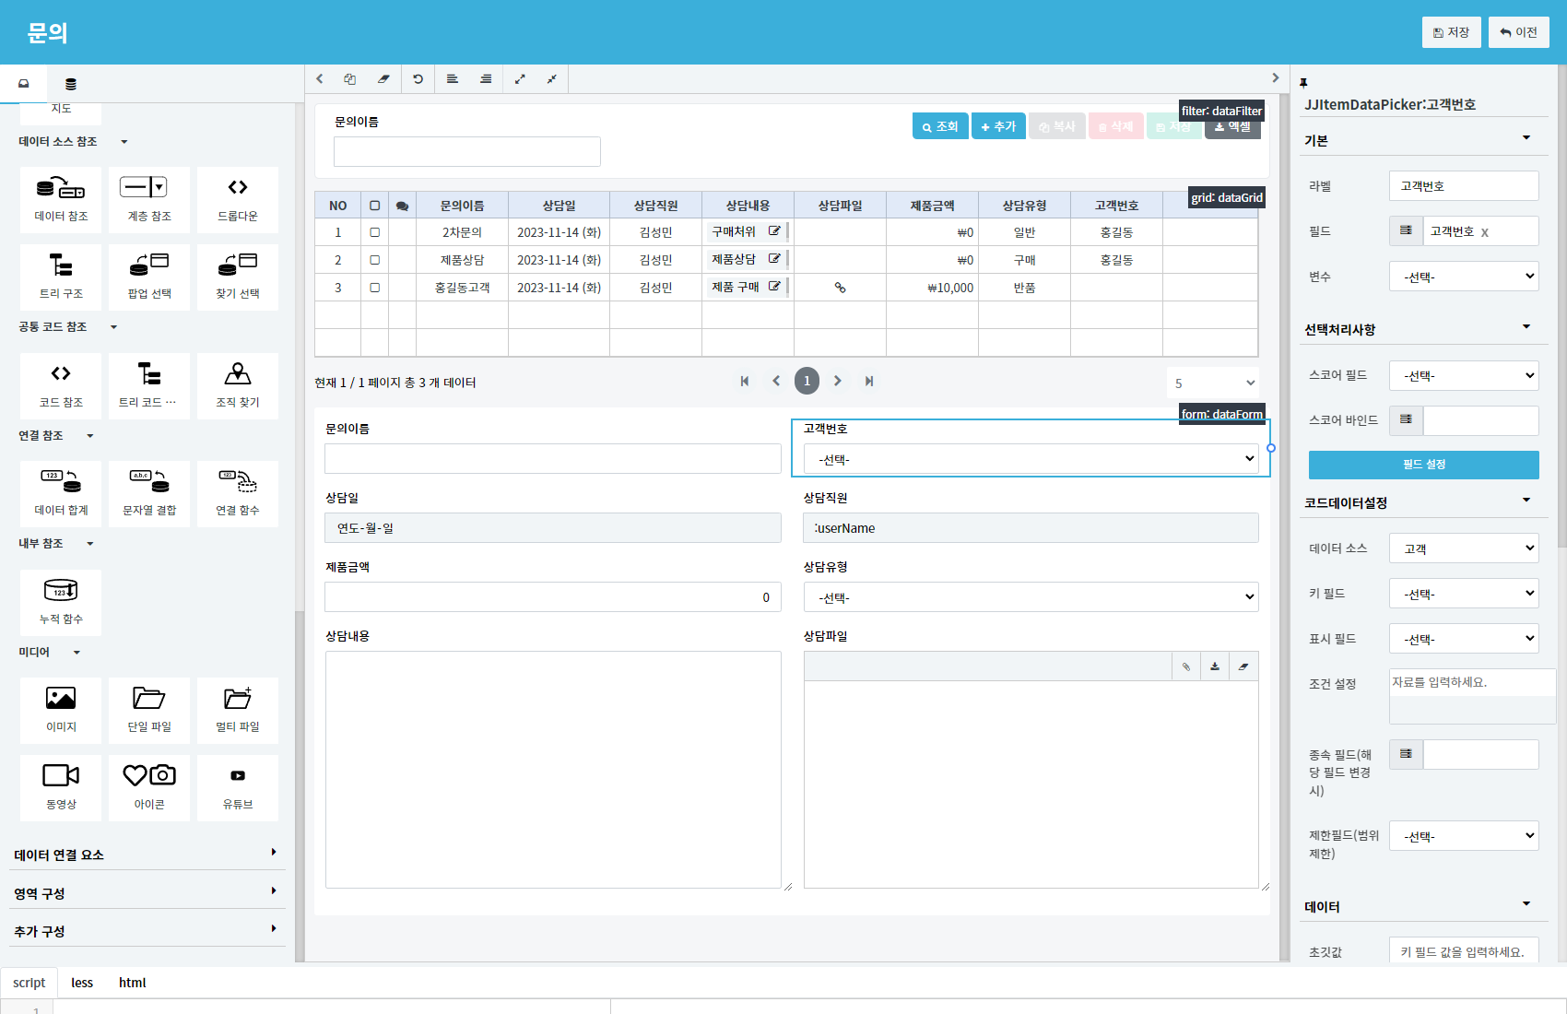1567x1014 pixels.
Task: Open the database tab in left panel
Action: pos(71,84)
